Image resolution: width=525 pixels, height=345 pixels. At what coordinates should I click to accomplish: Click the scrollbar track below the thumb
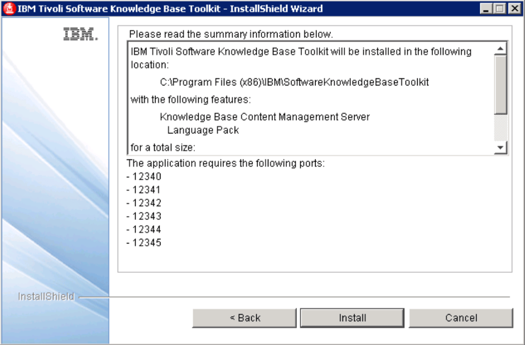coord(500,128)
